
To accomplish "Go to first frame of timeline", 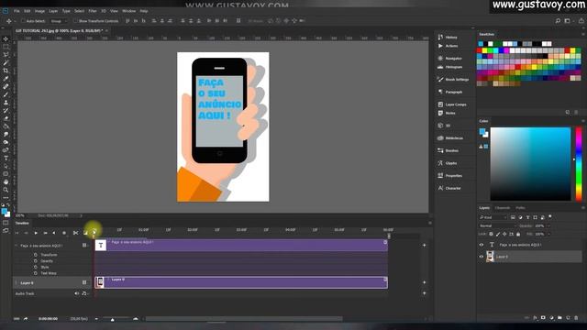I will (x=17, y=233).
